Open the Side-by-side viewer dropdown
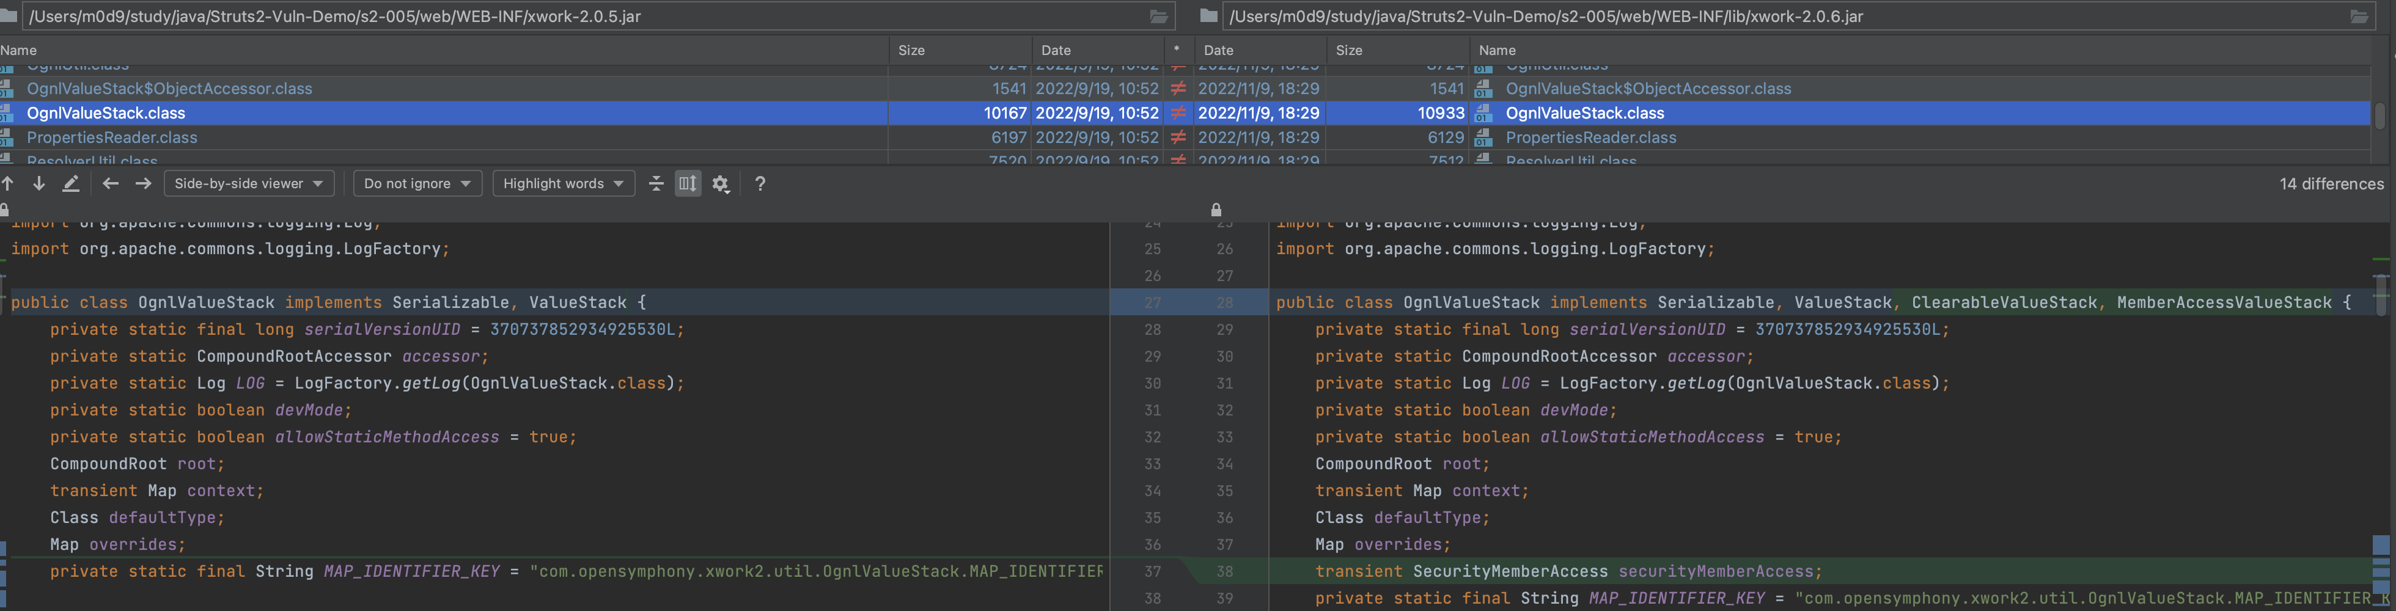This screenshot has height=611, width=2396. click(248, 183)
